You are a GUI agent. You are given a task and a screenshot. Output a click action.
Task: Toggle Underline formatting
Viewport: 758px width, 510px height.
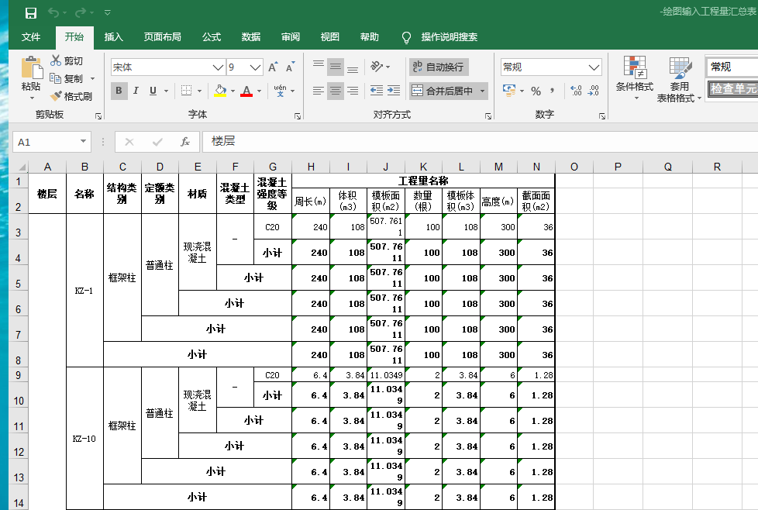coord(153,91)
